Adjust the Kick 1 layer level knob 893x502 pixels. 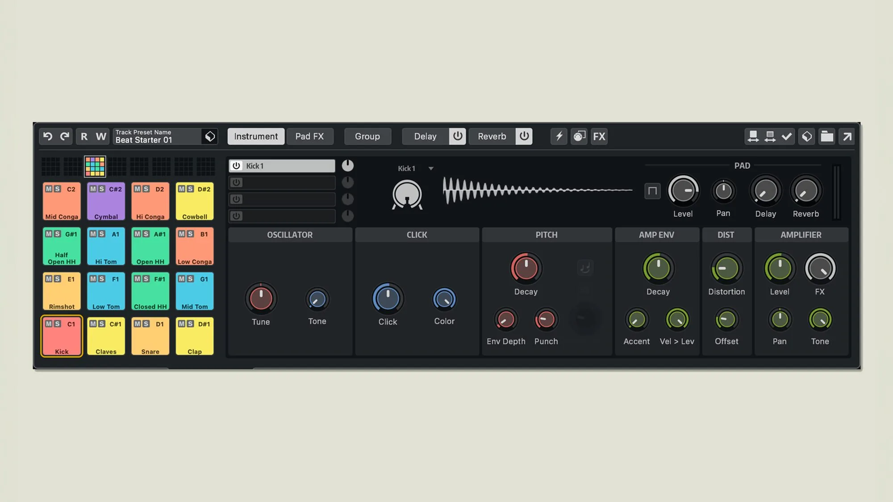(x=348, y=166)
